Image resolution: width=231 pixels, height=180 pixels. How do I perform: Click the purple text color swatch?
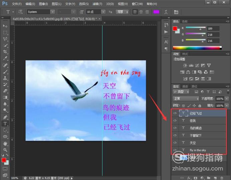156,12
